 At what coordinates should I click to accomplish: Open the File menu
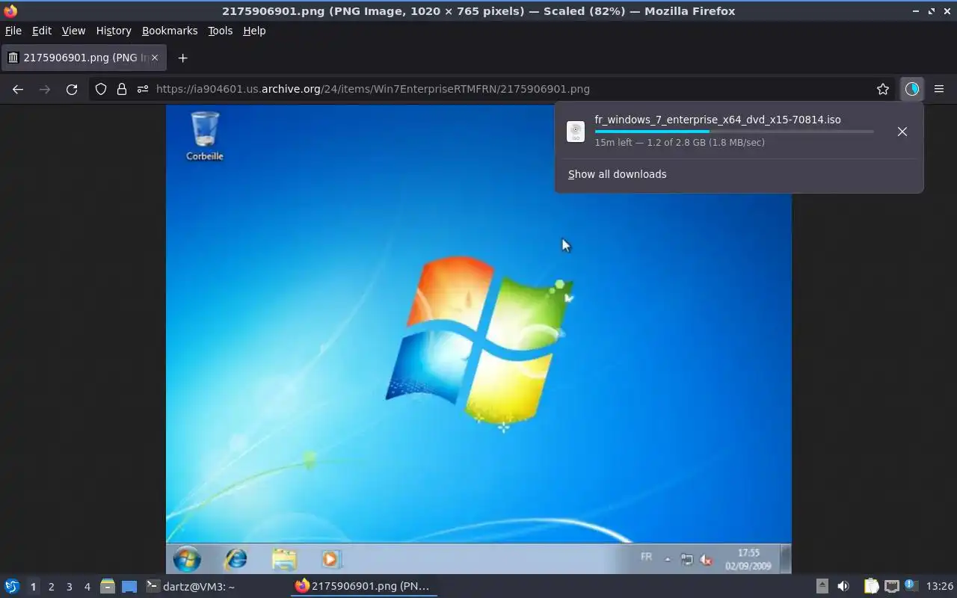(x=13, y=31)
